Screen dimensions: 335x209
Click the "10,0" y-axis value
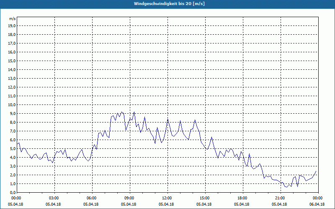coord(12,105)
